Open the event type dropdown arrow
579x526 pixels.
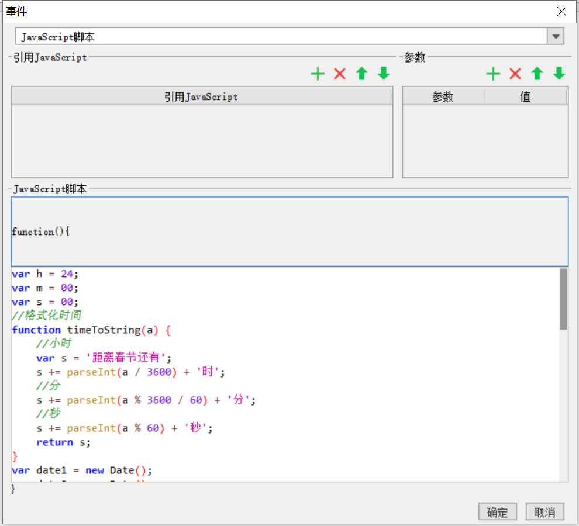click(556, 37)
